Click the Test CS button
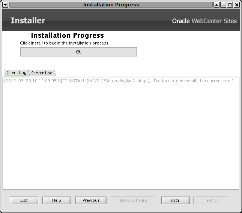242x213 pixels. (x=211, y=200)
